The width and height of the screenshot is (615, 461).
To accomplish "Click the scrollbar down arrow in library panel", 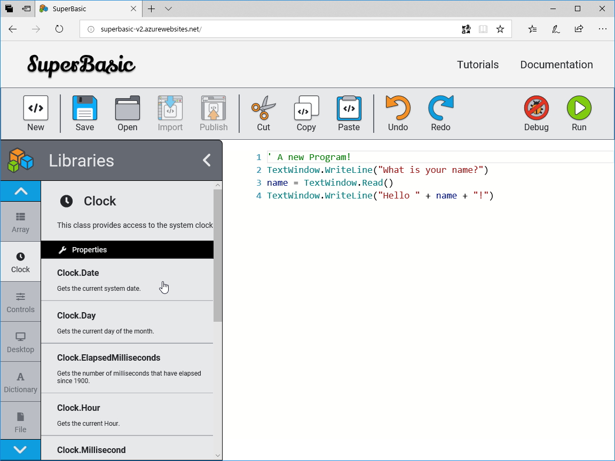I will tap(218, 456).
